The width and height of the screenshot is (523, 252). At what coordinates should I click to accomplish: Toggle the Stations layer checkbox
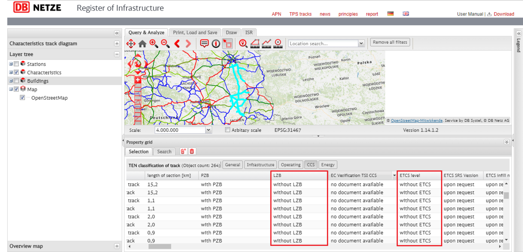pyautogui.click(x=16, y=64)
